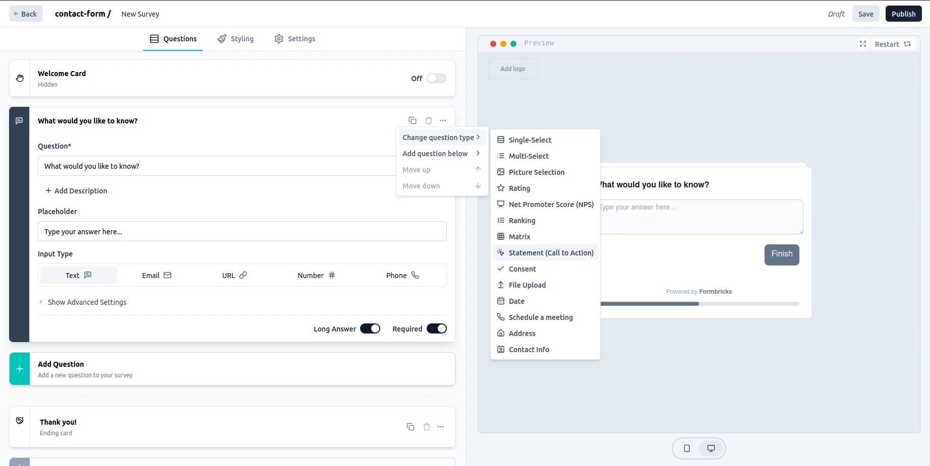Viewport: 930px width, 466px height.
Task: Click the preview survey progress bar
Action: pyautogui.click(x=699, y=304)
